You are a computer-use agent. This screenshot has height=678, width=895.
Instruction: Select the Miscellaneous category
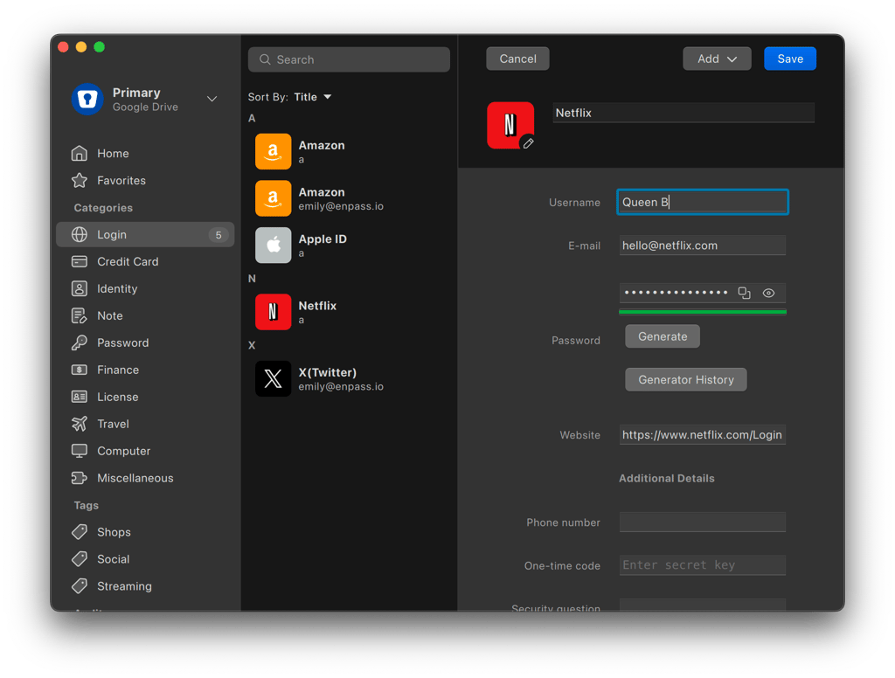pos(145,478)
